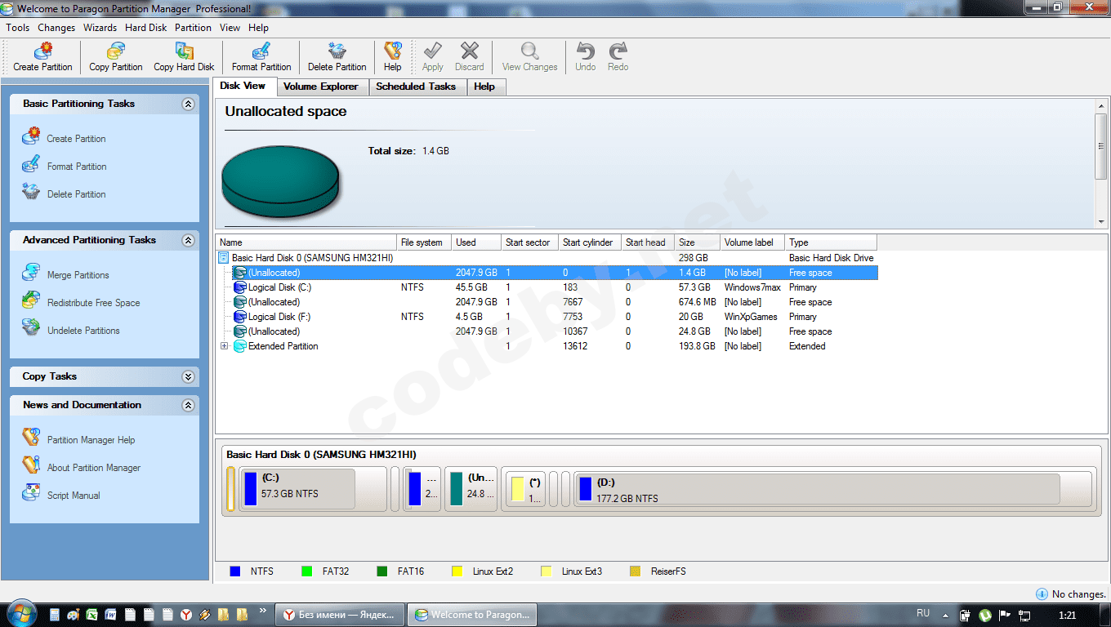The width and height of the screenshot is (1111, 627).
Task: Click the Create Partition icon in Basic Partitioning Tasks
Action: tap(31, 136)
